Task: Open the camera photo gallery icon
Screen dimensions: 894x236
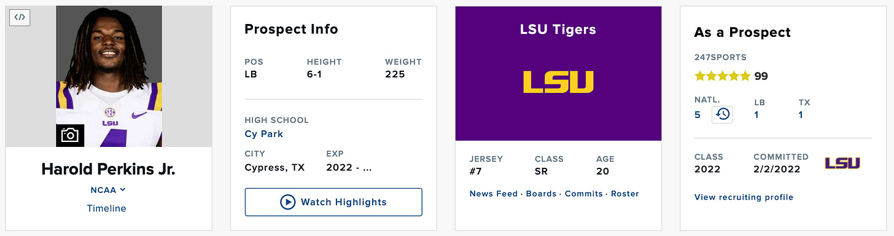Action: point(70,135)
